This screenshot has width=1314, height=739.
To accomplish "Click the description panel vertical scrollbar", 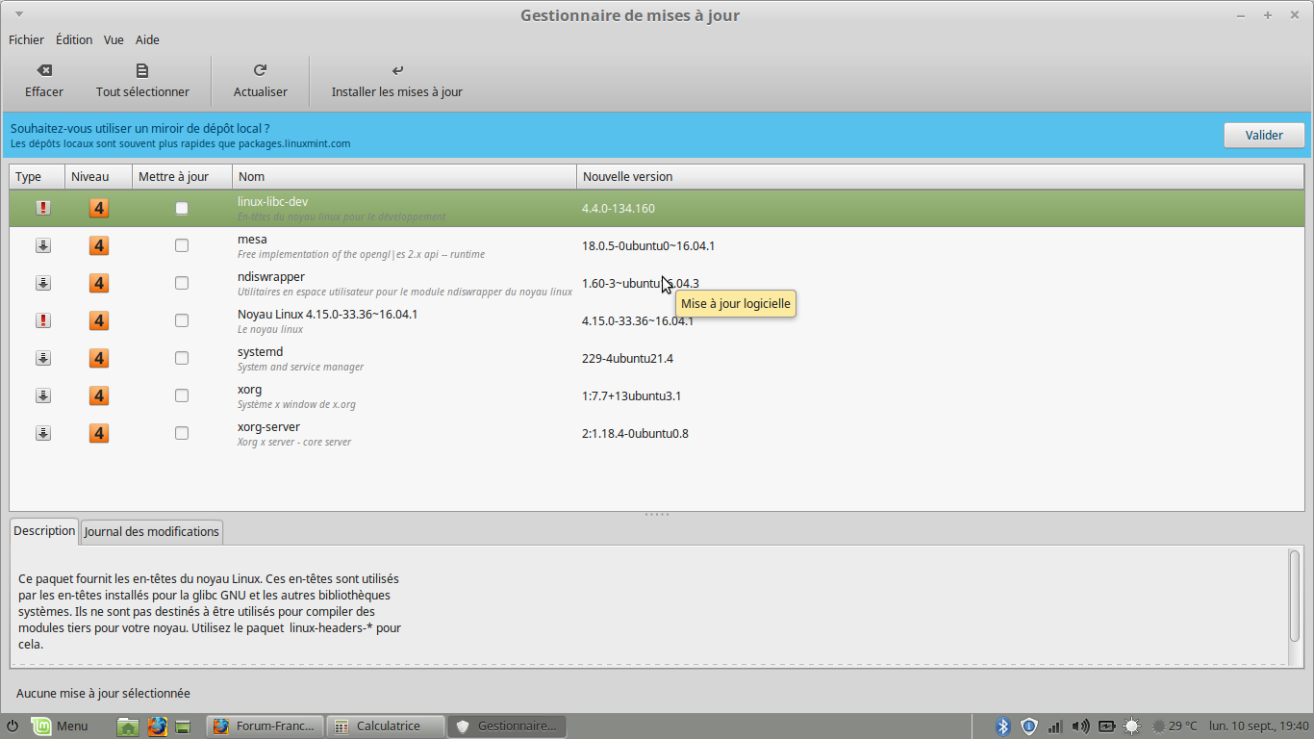I will [1294, 595].
